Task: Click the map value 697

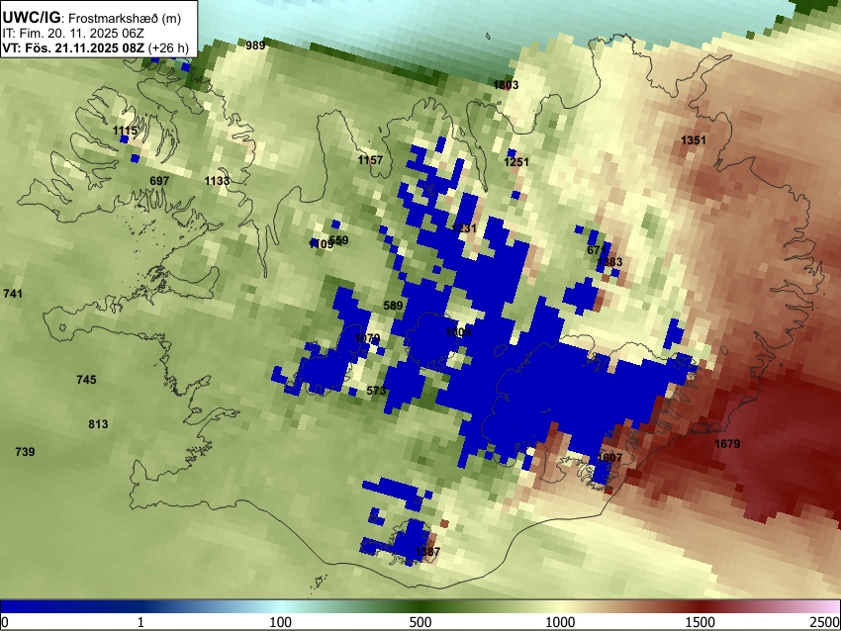Action: point(159,181)
